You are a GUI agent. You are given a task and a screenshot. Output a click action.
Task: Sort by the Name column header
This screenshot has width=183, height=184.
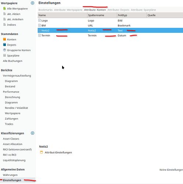[x=62, y=15]
